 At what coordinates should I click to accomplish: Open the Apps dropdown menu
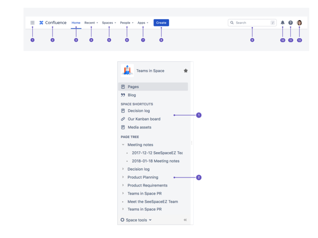pos(143,23)
